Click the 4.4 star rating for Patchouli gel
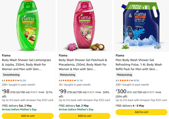Viewport: 169px width, 119px height. pyautogui.click(x=68, y=81)
